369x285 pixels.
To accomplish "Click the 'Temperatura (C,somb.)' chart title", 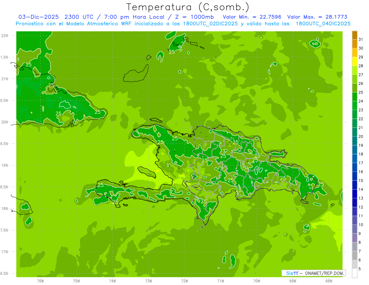I will [x=188, y=7].
